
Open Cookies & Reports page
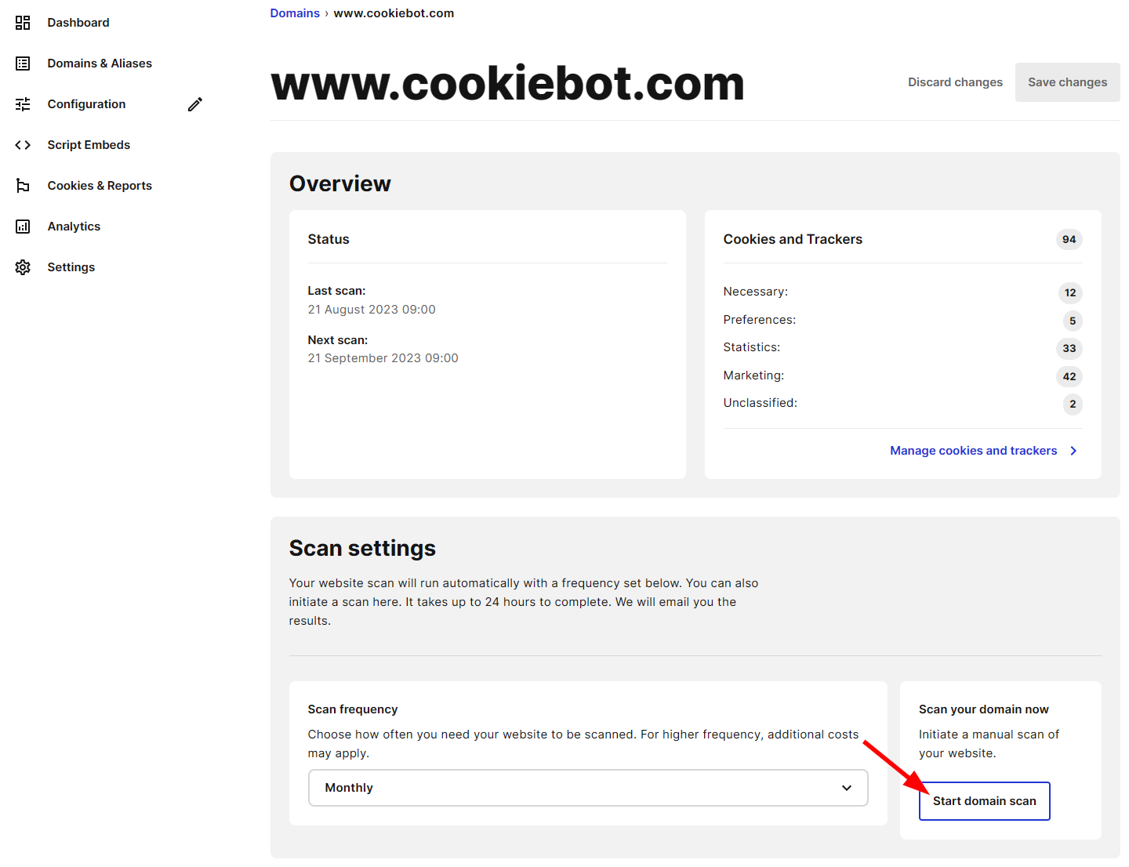[100, 186]
